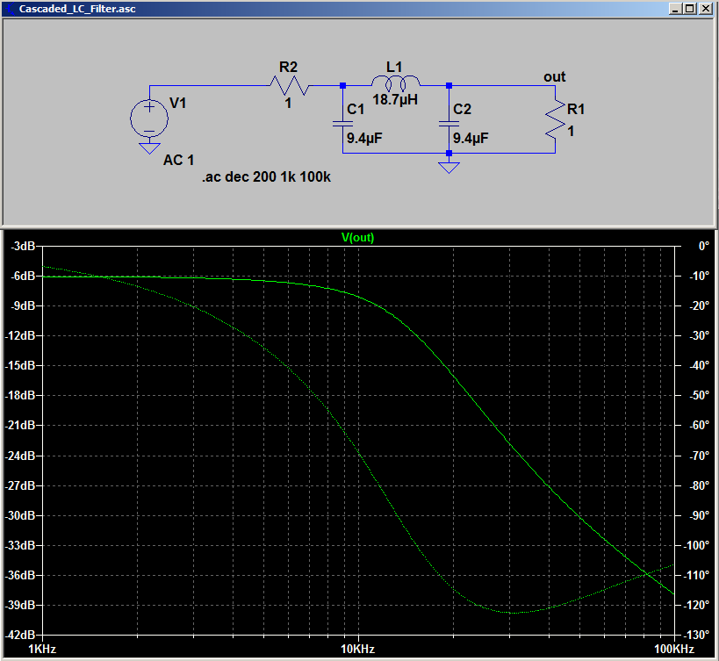Click the R2 component label

pyautogui.click(x=288, y=67)
